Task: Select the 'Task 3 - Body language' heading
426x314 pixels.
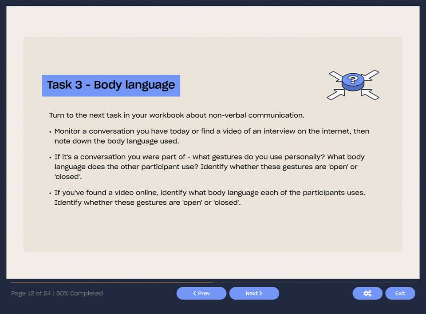Action: tap(111, 85)
